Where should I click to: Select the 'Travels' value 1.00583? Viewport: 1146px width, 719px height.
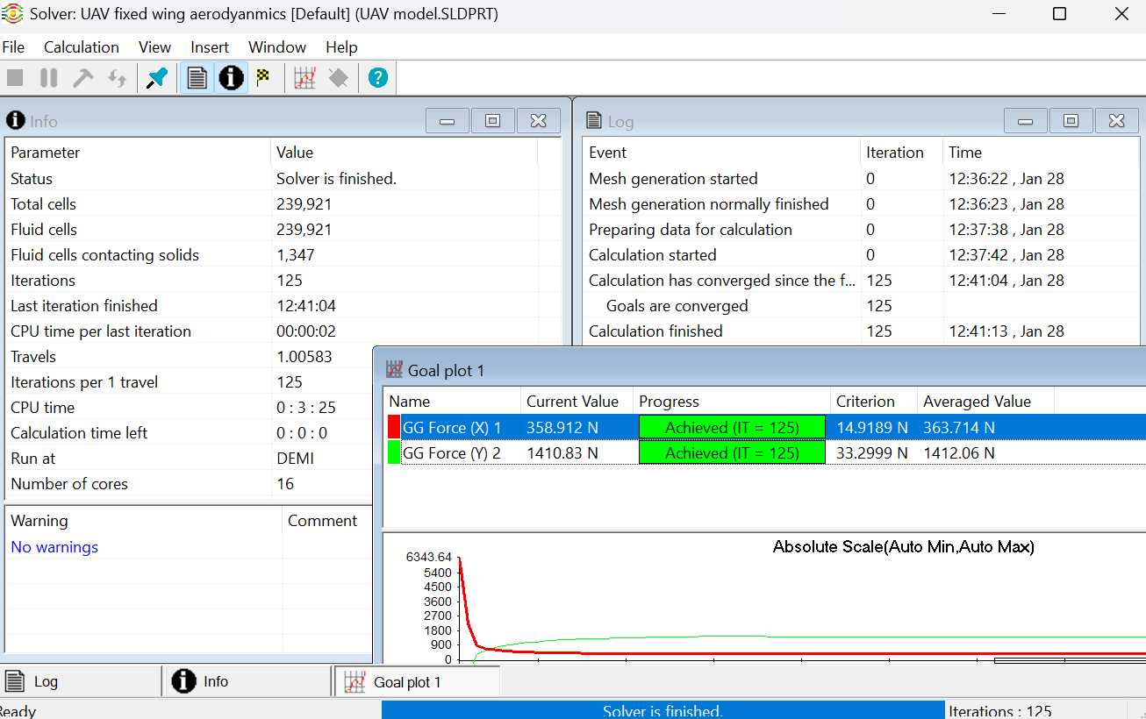point(305,357)
